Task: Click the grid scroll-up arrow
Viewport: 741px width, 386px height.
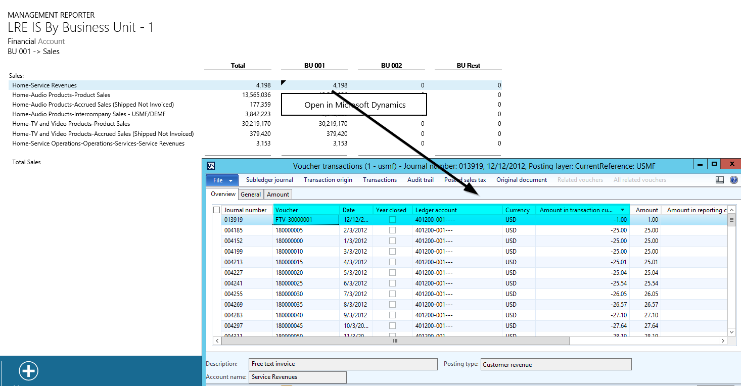Action: coord(731,210)
